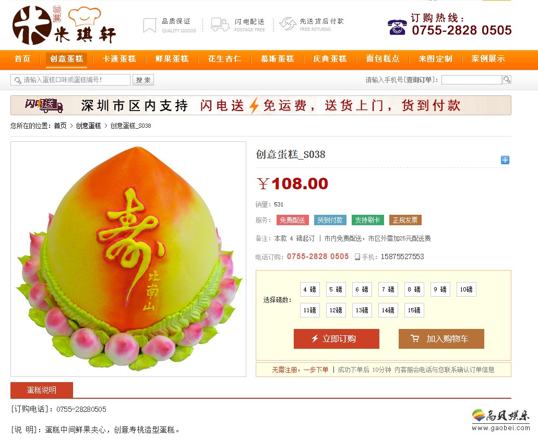Click the gaobei.com watermark logo

pos(500,420)
